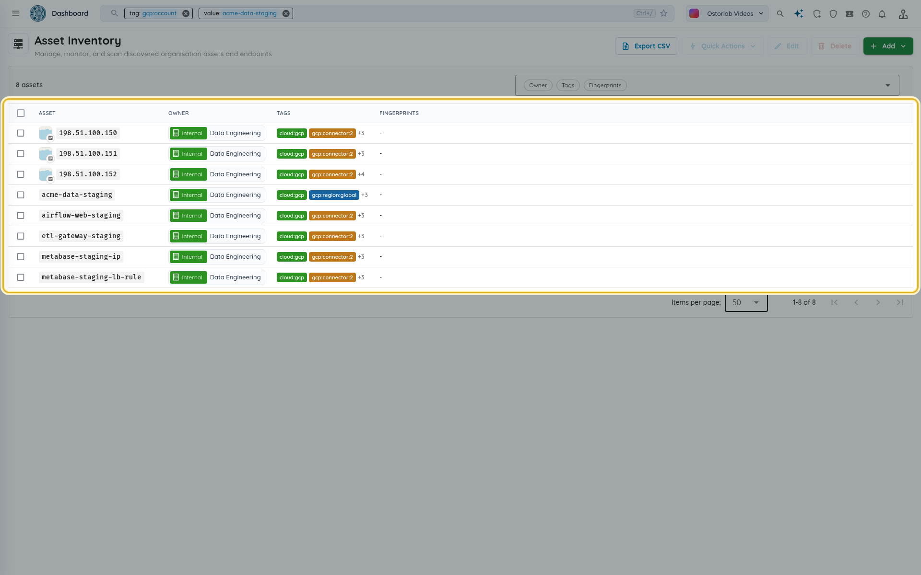Select checkbox for etl-gateway-staging

tap(21, 236)
